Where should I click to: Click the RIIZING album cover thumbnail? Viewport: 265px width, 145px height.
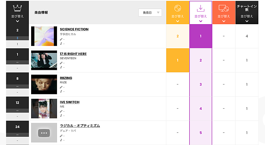[x=44, y=84]
